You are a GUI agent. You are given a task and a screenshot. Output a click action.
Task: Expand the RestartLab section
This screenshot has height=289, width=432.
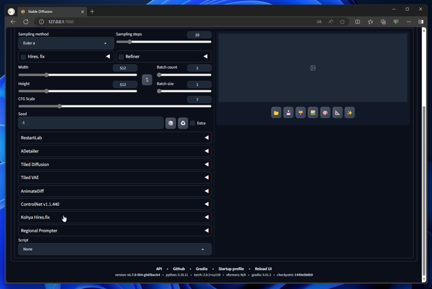[x=114, y=138]
